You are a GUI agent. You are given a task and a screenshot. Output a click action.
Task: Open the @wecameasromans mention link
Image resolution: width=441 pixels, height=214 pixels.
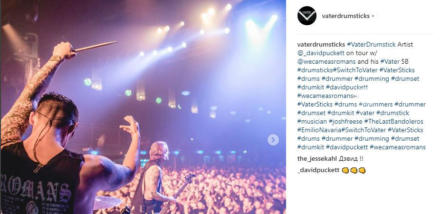pos(326,61)
